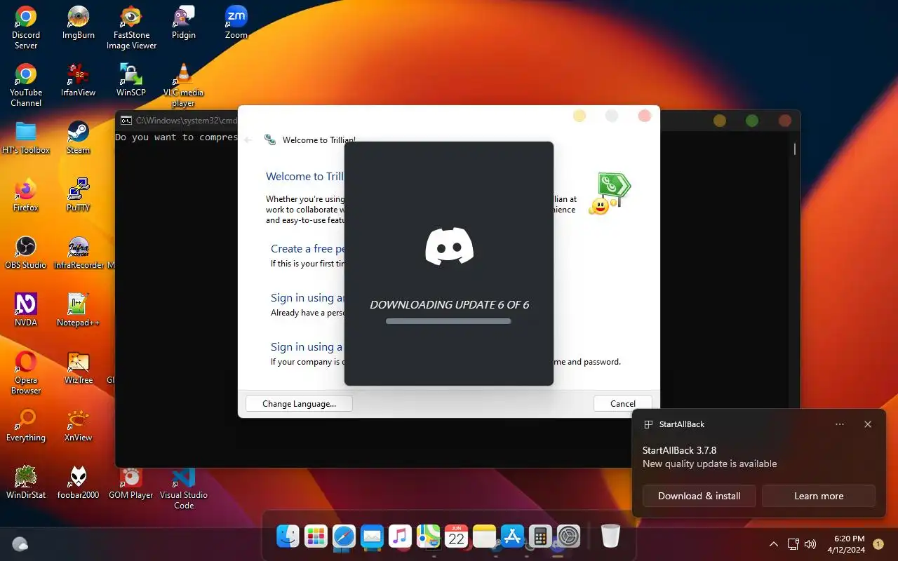Viewport: 898px width, 561px height.
Task: Open the weather widget on taskbar
Action: coord(20,543)
